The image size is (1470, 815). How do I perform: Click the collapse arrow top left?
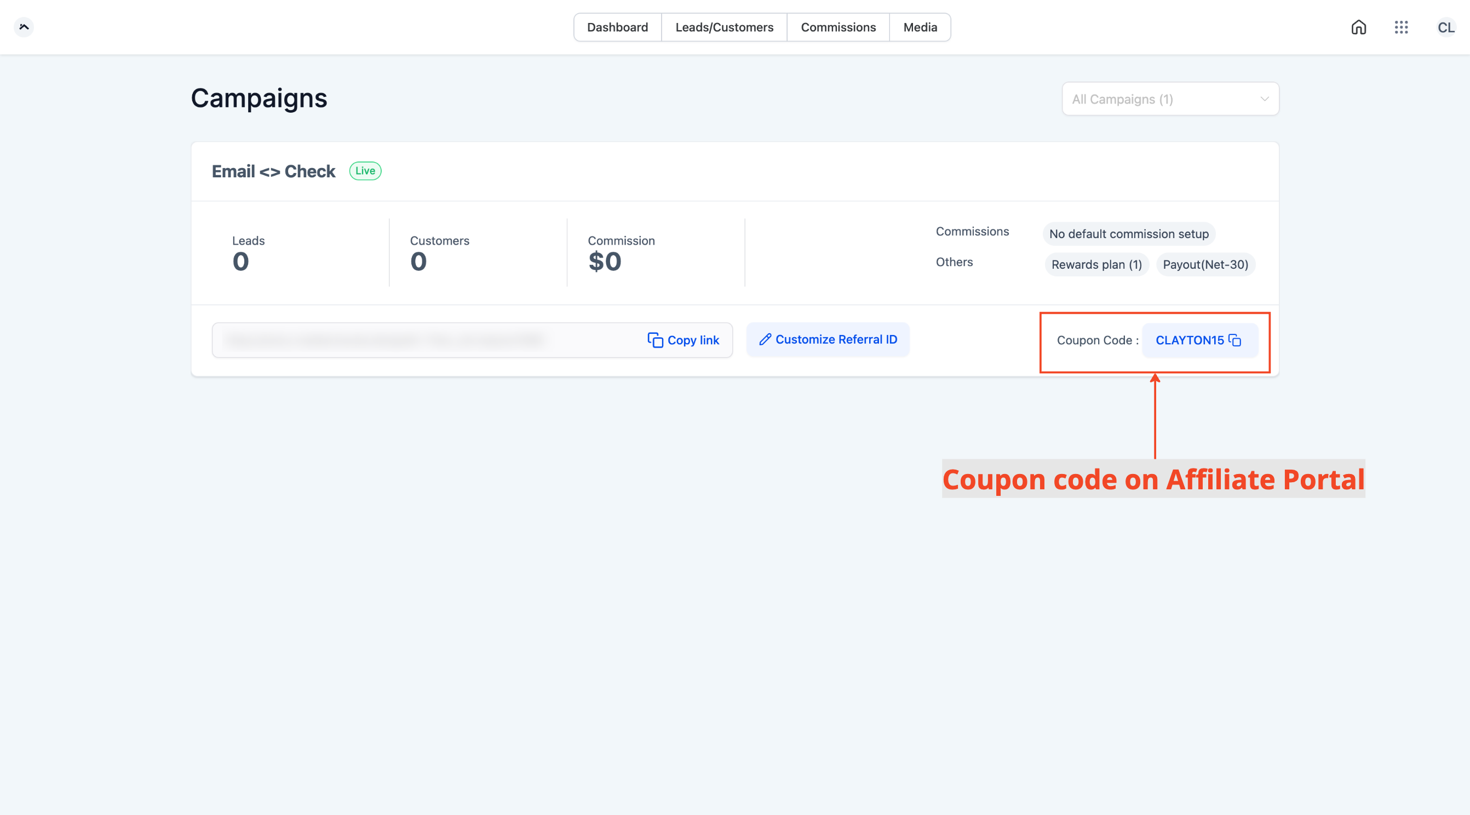(24, 27)
